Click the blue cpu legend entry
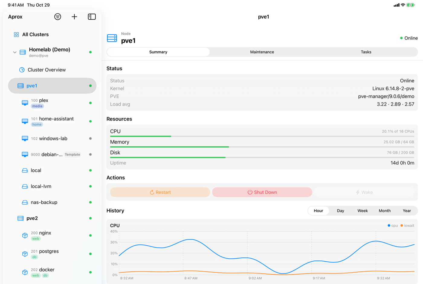Image resolution: width=423 pixels, height=284 pixels. click(x=393, y=225)
